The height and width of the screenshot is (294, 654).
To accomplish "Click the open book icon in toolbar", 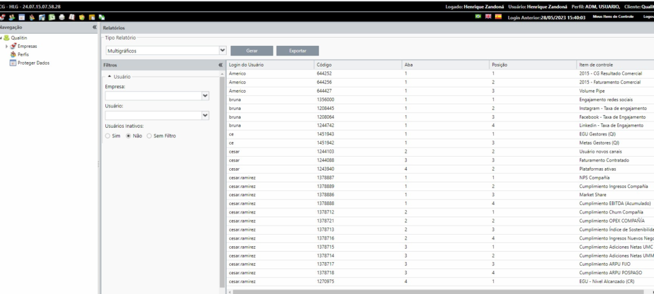I will 72,17.
